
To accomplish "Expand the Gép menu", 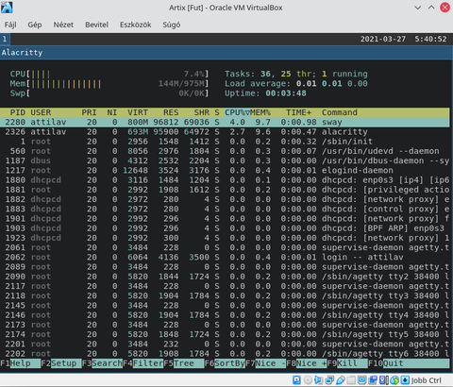I will [x=35, y=25].
